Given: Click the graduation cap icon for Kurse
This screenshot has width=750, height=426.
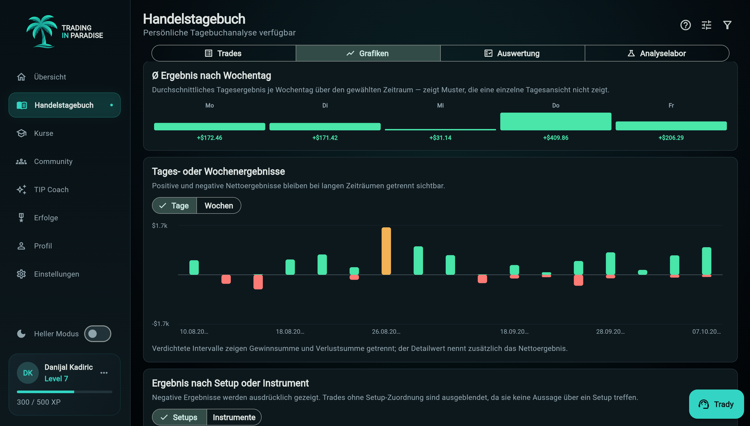Looking at the screenshot, I should click(x=21, y=133).
